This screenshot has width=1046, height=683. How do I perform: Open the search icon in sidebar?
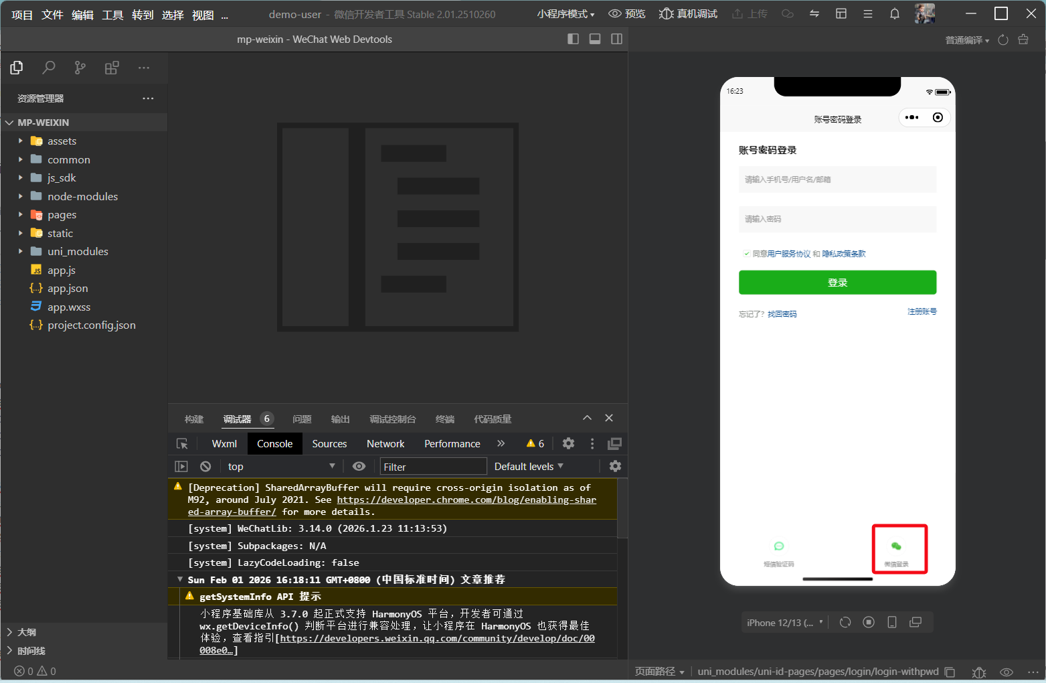click(48, 68)
